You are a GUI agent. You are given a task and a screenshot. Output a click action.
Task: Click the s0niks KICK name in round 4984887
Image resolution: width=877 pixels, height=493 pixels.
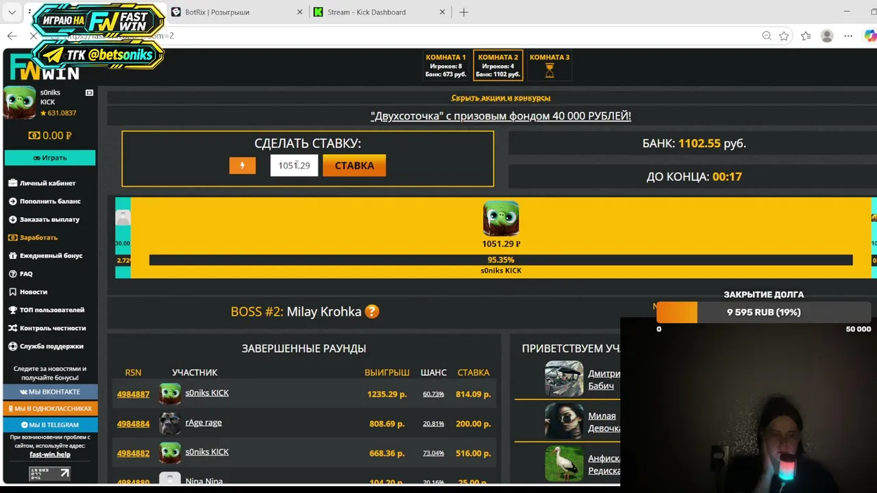pos(207,393)
